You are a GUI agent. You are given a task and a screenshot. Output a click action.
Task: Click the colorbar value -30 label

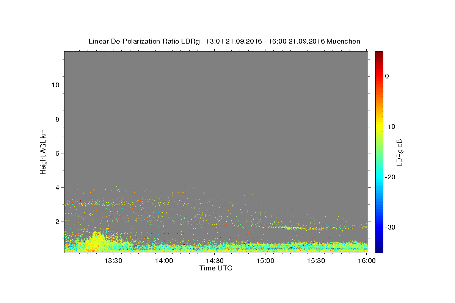391,227
